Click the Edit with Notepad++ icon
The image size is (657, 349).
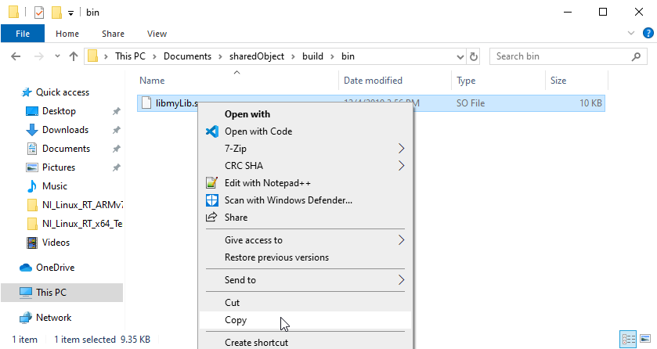(211, 182)
